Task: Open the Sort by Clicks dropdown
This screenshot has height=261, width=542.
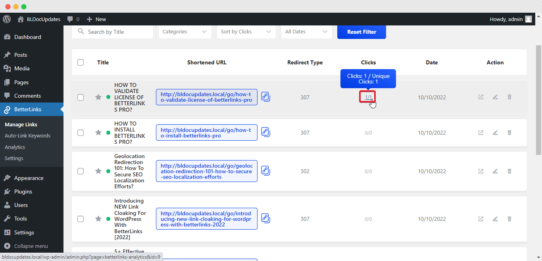Action: 246,32
